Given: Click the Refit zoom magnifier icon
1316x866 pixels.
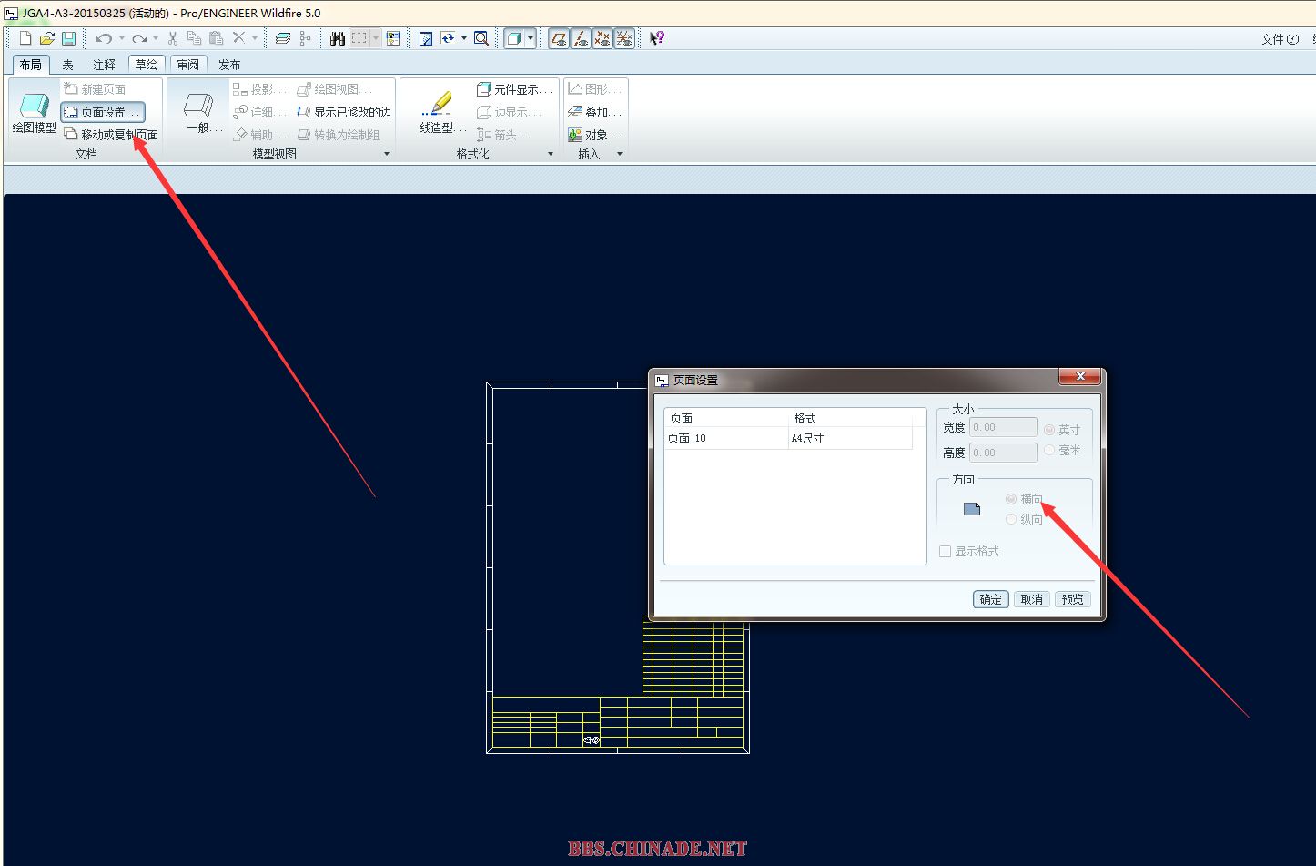Looking at the screenshot, I should pyautogui.click(x=481, y=38).
